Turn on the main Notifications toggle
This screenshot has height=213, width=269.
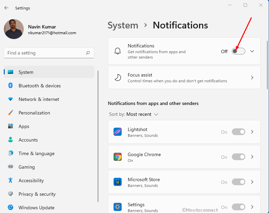click(239, 51)
